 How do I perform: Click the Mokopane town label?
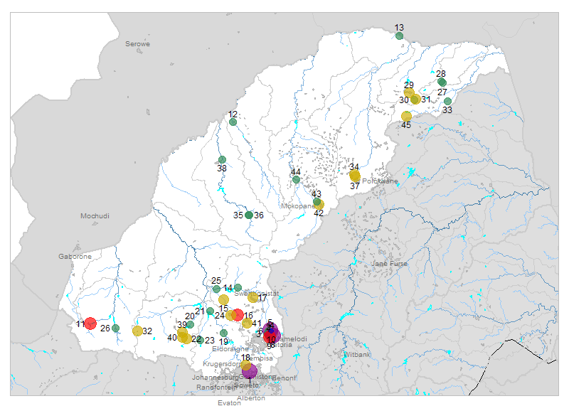pyautogui.click(x=297, y=206)
